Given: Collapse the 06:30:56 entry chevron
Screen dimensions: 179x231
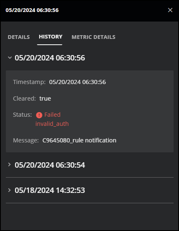Looking at the screenshot, I should pyautogui.click(x=10, y=58).
